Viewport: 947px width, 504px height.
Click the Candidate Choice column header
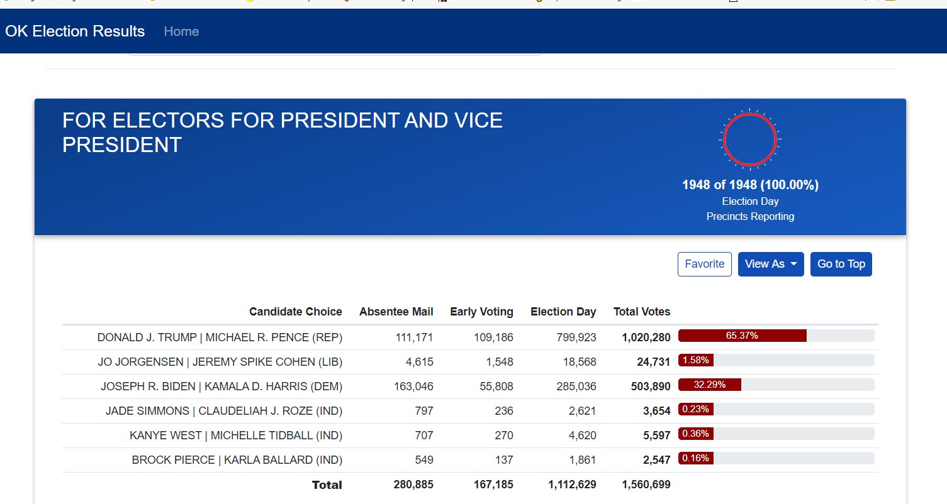[296, 312]
